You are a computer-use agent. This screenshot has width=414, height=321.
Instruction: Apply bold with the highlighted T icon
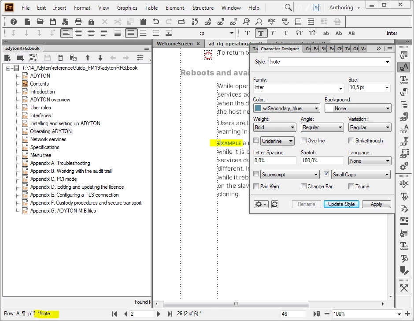pyautogui.click(x=261, y=34)
